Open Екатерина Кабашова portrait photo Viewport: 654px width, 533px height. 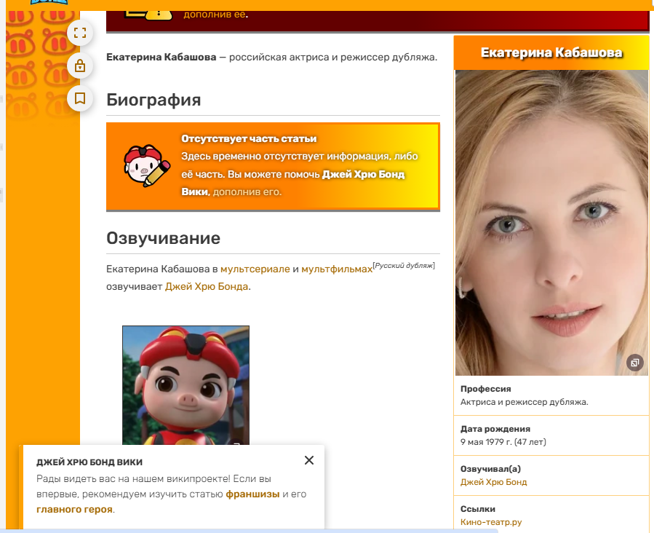[551, 223]
